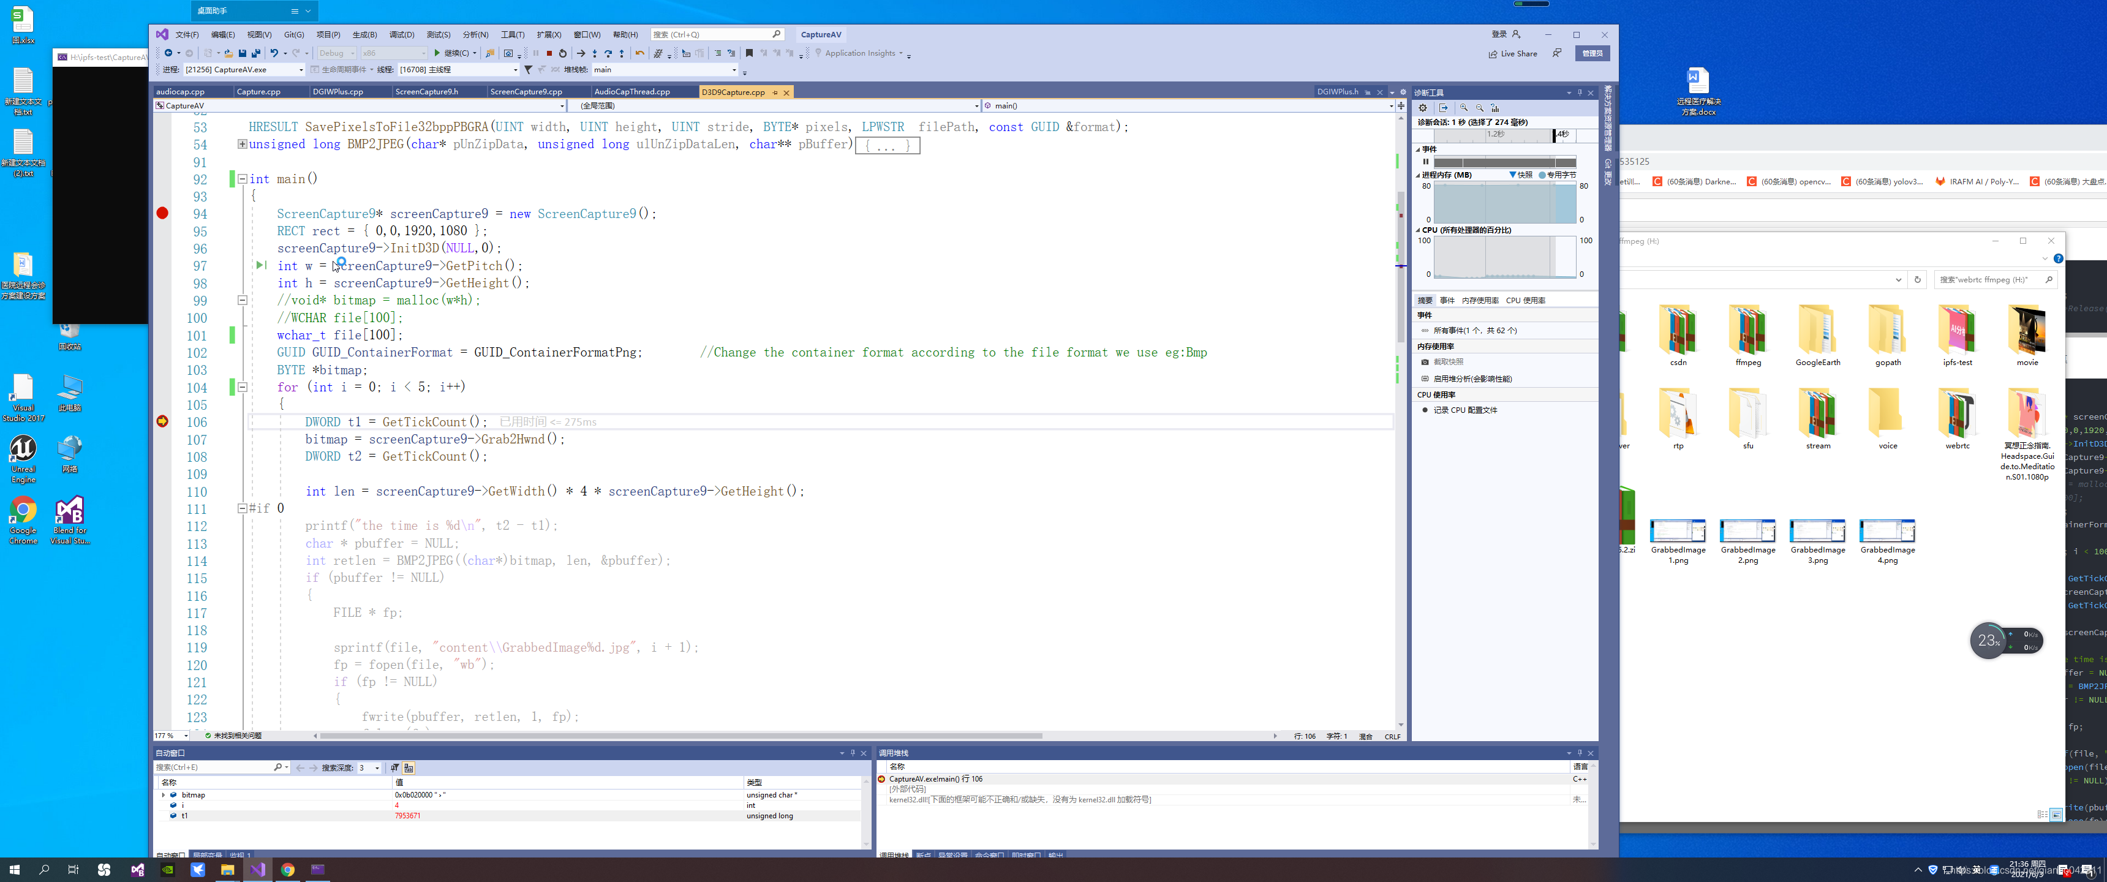Click the Undo toolbar icon

[275, 53]
